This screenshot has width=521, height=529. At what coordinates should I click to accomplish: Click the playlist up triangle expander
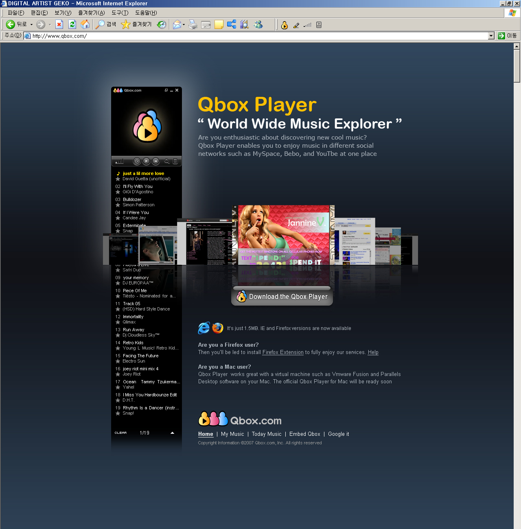click(x=172, y=433)
